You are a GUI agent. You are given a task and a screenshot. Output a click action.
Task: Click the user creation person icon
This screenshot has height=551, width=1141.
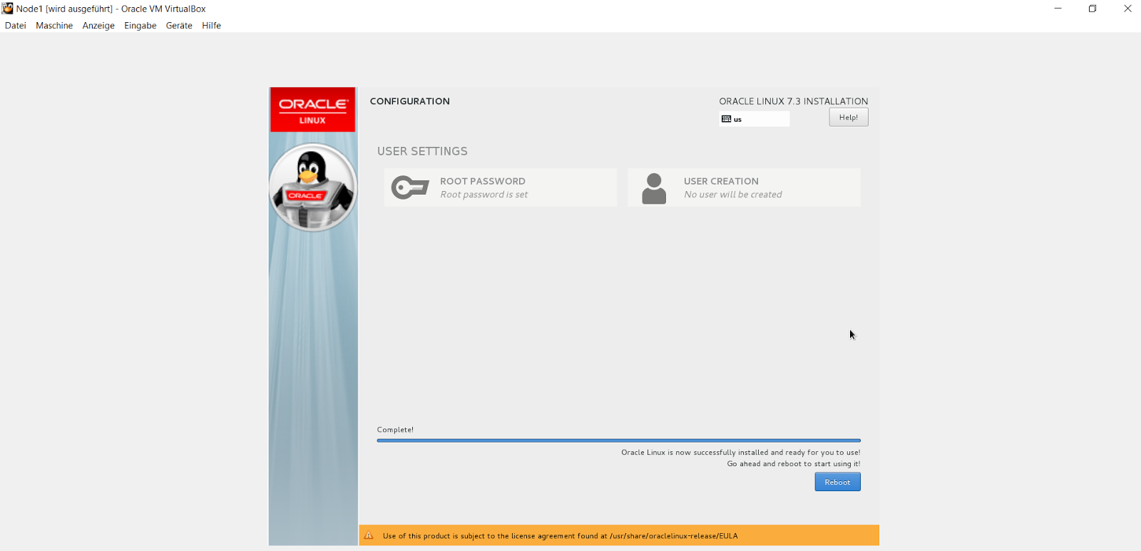pos(654,189)
